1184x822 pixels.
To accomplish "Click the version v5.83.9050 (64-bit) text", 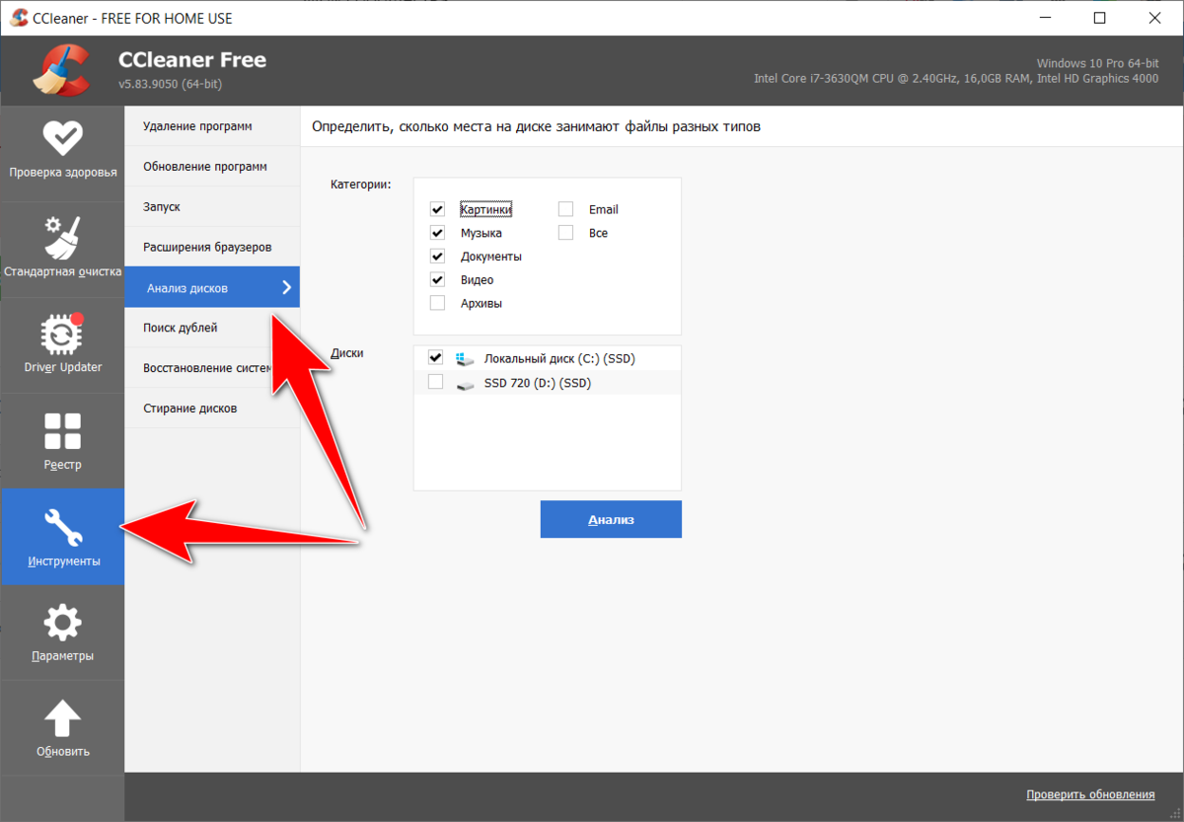I will click(171, 85).
